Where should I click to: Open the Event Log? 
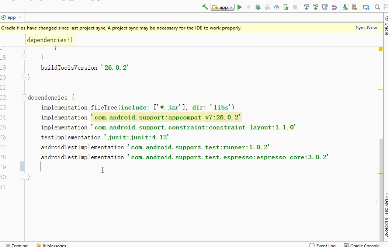pyautogui.click(x=324, y=245)
